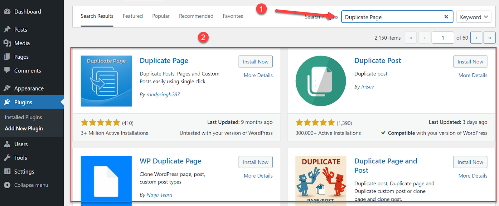Open the Duplicate Page plugin title link
499x206 pixels.
point(164,61)
